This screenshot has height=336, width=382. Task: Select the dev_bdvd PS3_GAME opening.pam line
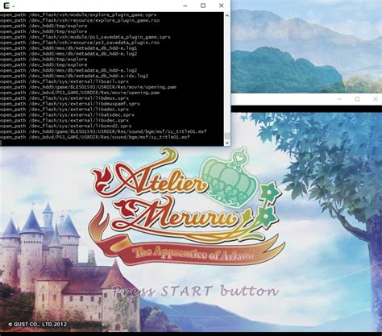pos(80,93)
